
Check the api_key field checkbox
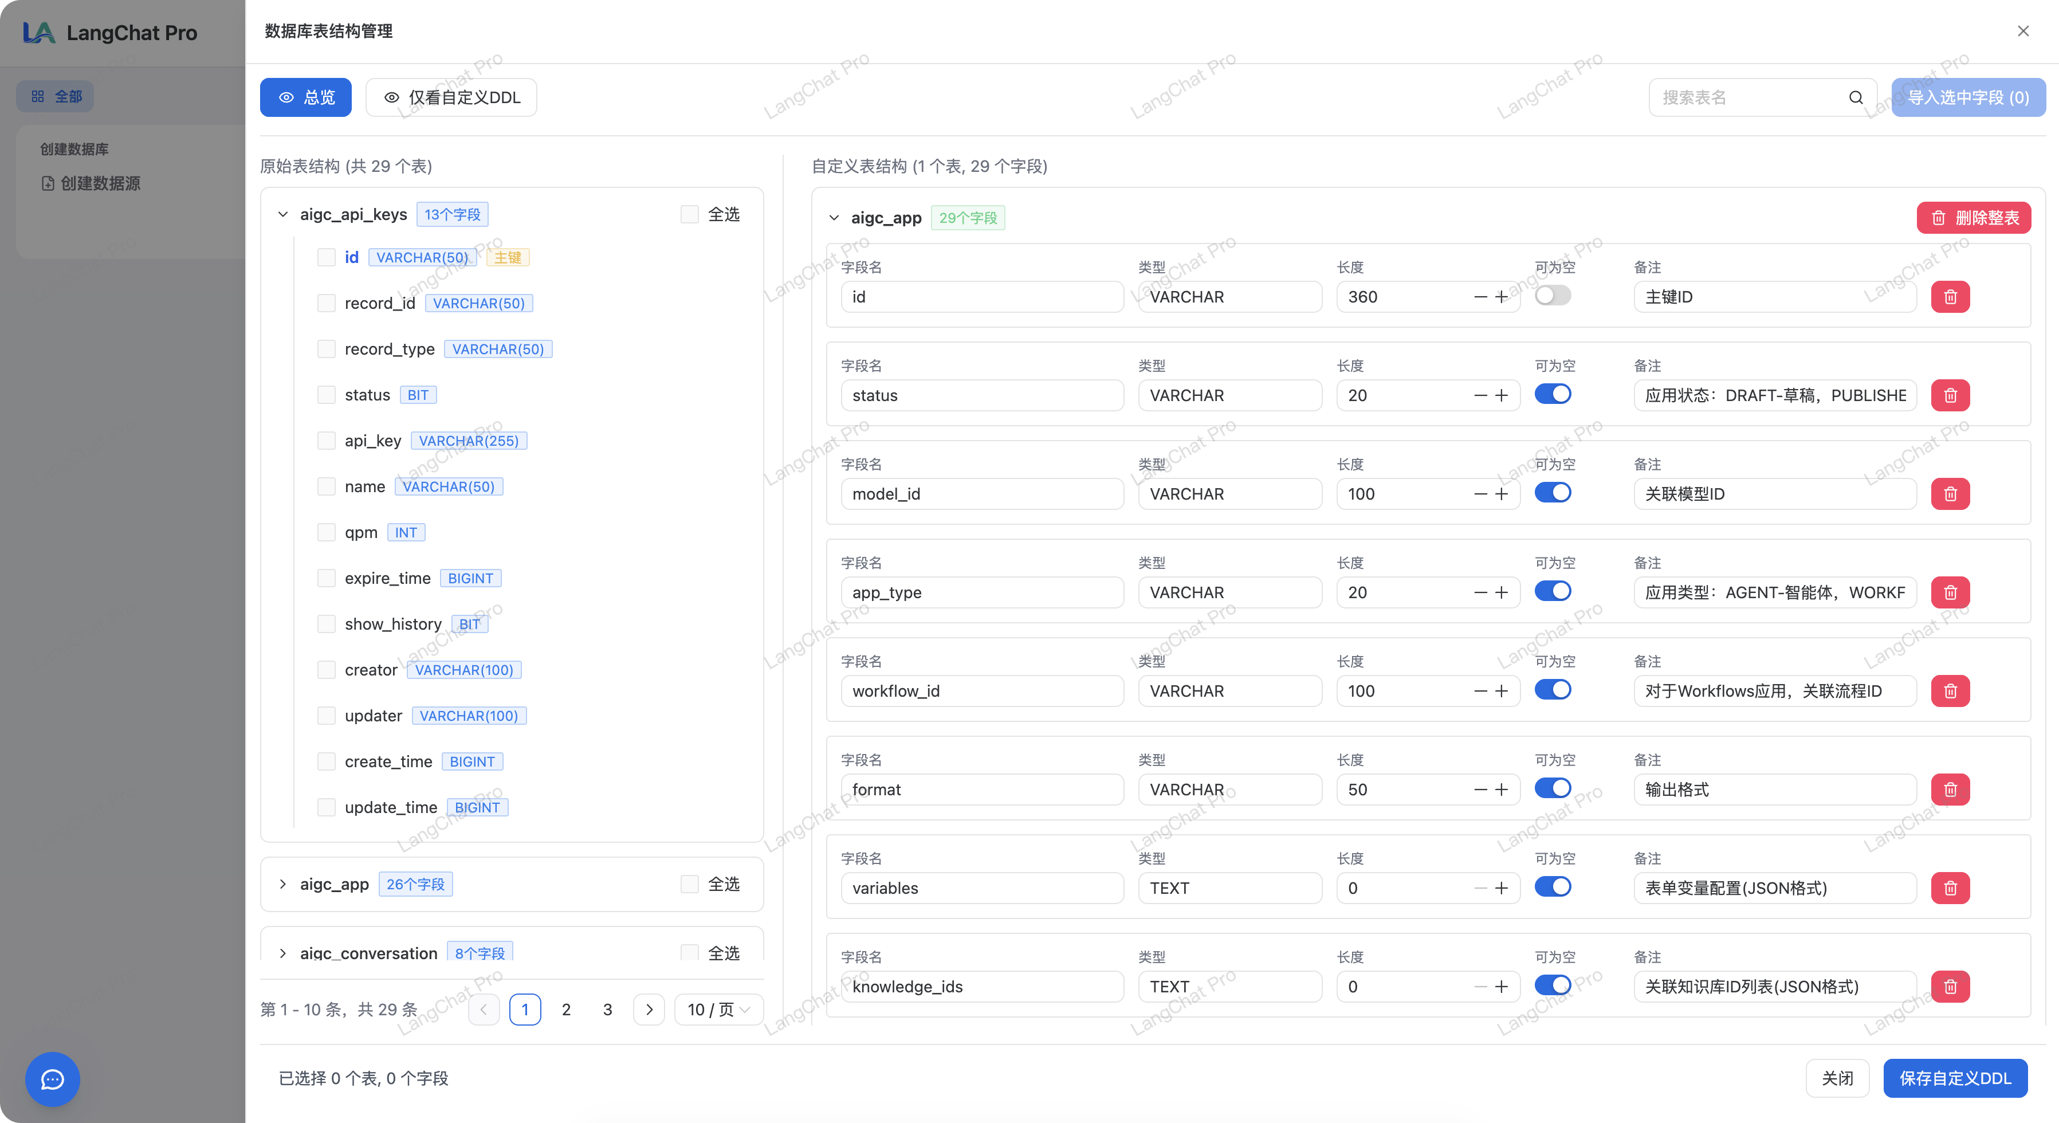(x=326, y=441)
